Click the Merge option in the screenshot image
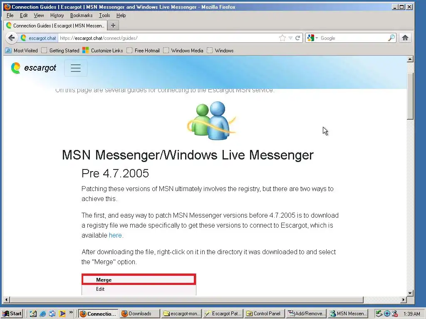426x319 pixels. point(139,280)
